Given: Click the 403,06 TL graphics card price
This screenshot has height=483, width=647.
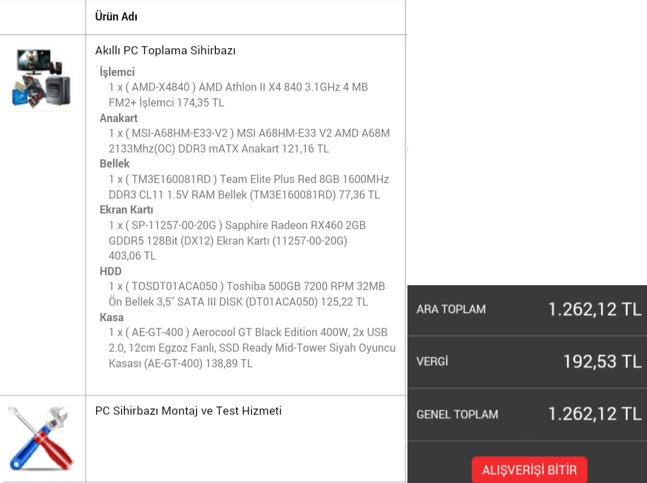Looking at the screenshot, I should point(132,256).
